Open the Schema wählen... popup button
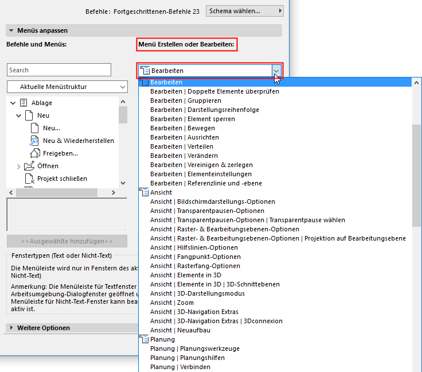Image resolution: width=422 pixels, height=372 pixels. (245, 11)
